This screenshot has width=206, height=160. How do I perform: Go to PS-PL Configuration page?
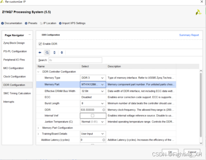point(15,51)
